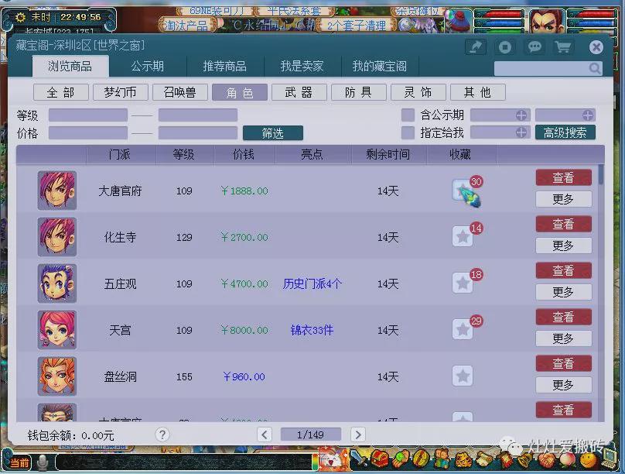Click the treasure chest icon in bottom hotbar
Screen dimensions: 625x474
tap(381, 460)
